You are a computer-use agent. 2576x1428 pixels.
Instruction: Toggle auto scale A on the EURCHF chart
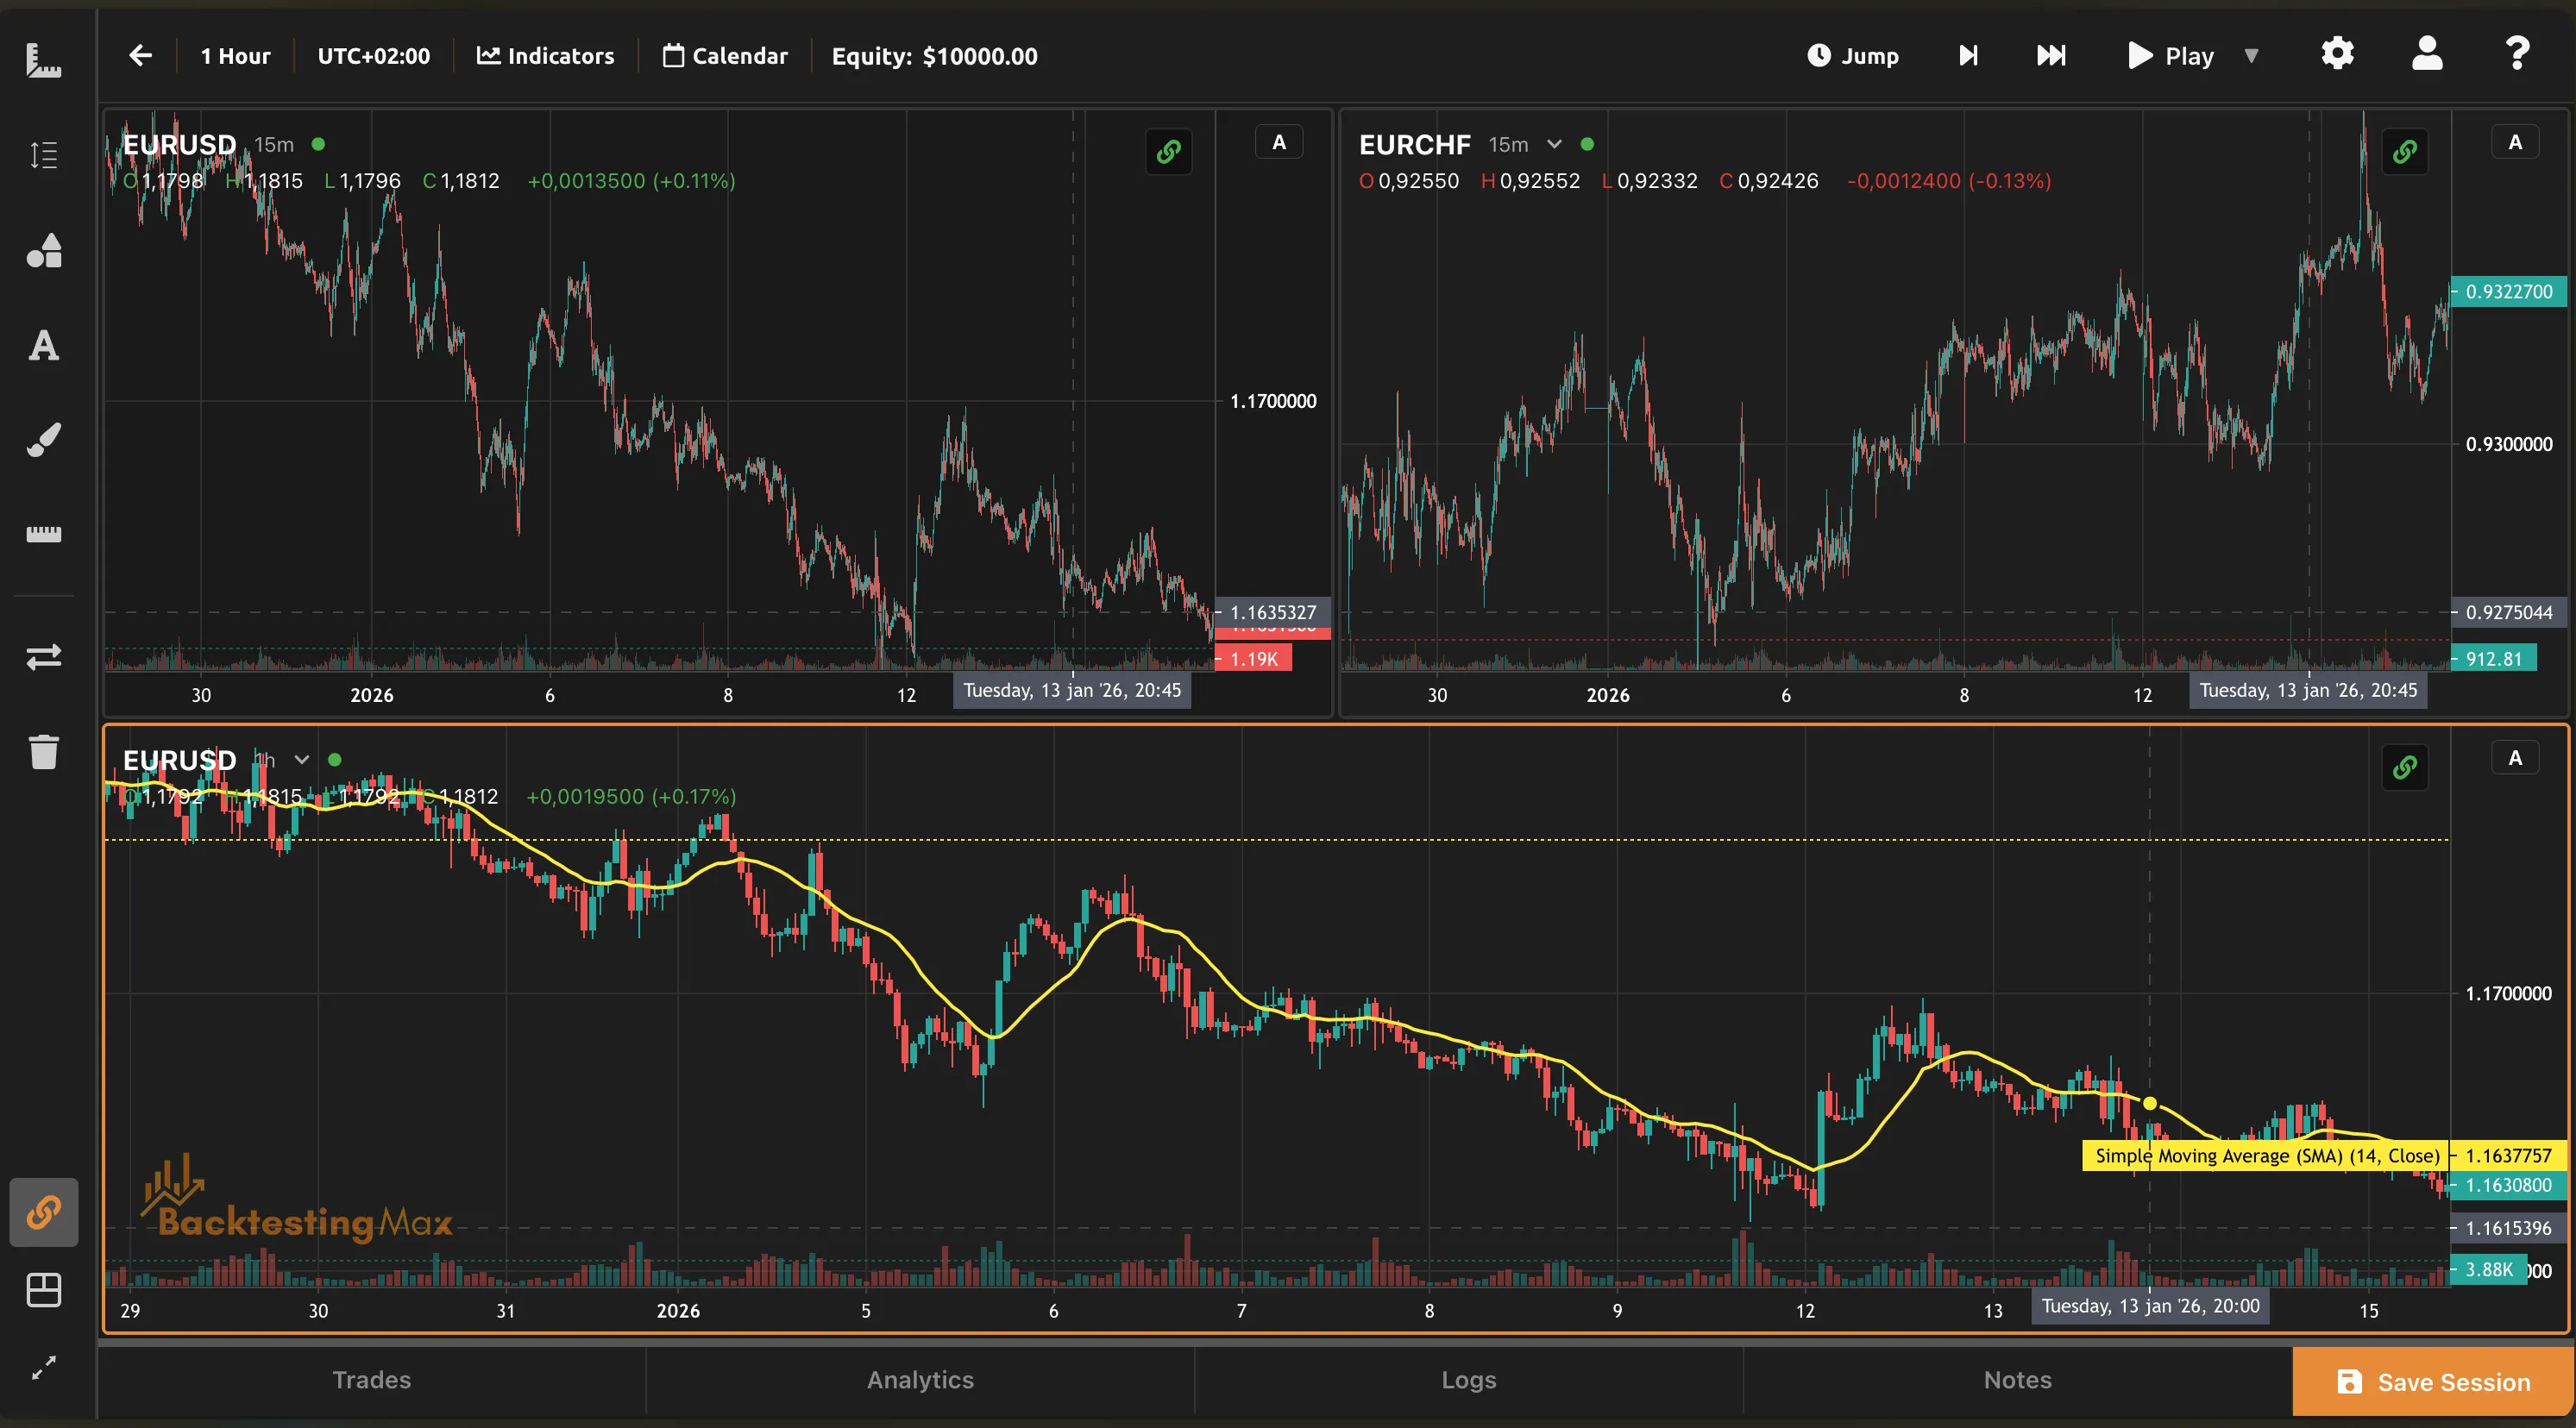point(2515,143)
